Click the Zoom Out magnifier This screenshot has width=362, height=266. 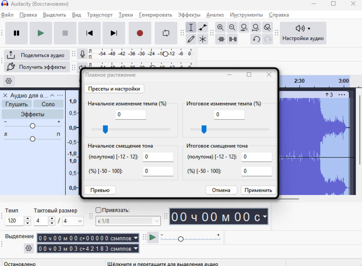tap(232, 27)
